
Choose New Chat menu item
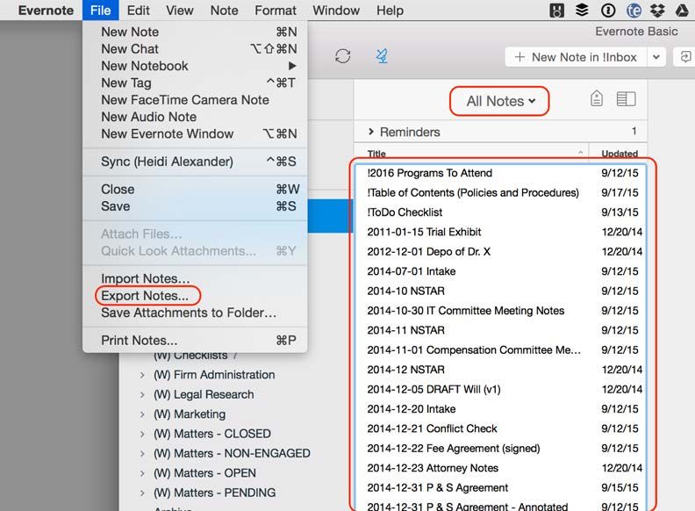[195, 49]
